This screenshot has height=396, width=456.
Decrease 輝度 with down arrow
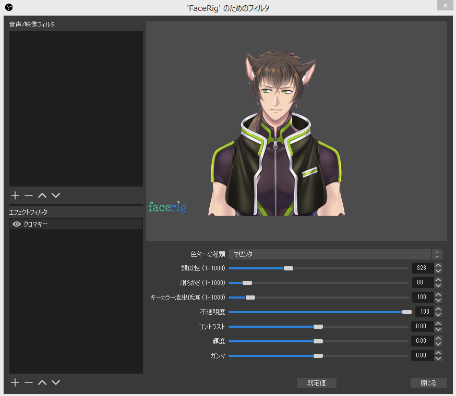[438, 344]
